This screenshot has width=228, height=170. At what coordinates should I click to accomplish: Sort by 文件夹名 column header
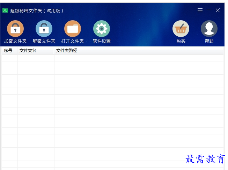click(36, 51)
